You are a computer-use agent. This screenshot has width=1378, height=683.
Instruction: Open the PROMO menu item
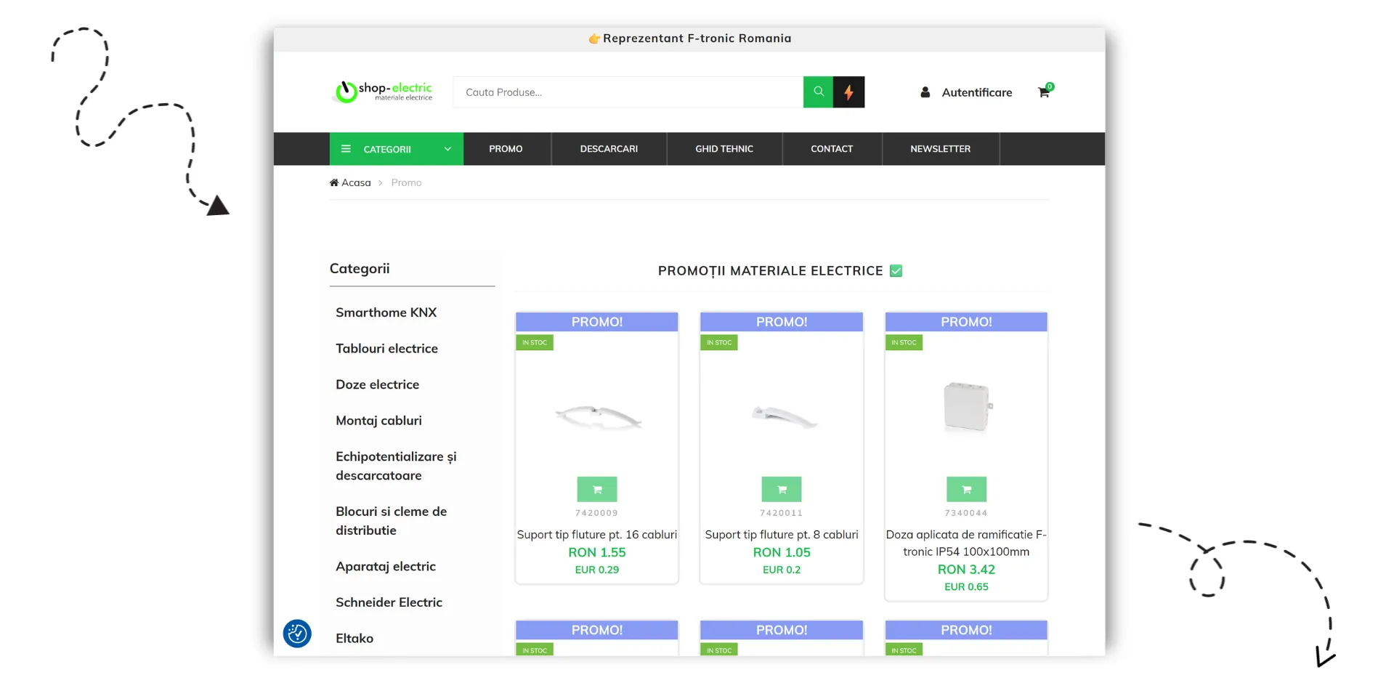(506, 149)
